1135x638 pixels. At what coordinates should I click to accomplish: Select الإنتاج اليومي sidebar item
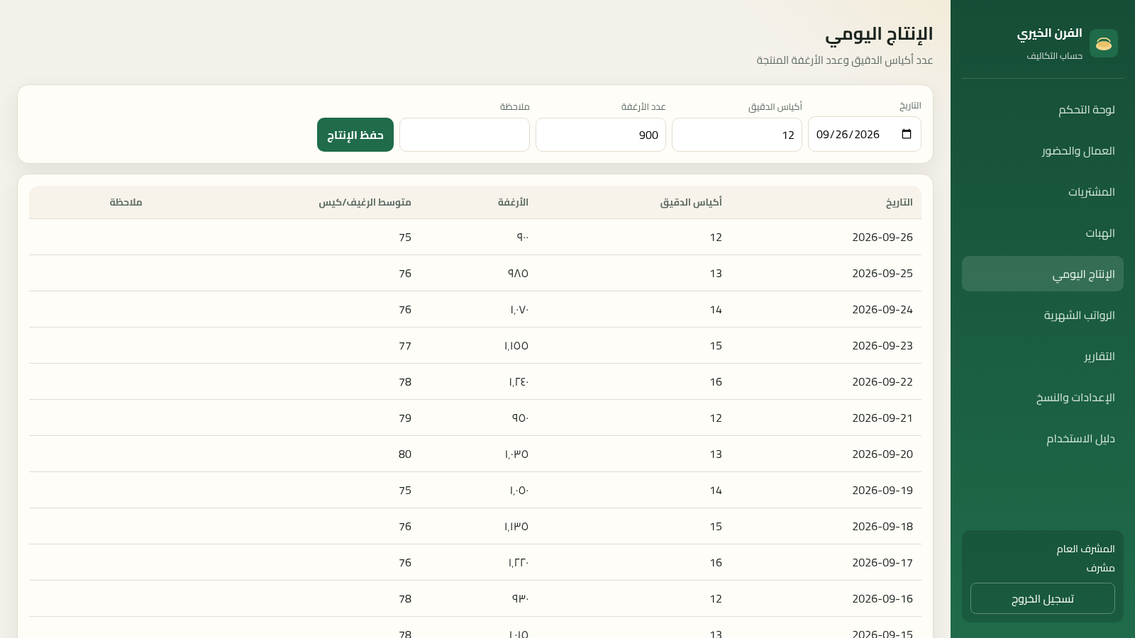[x=1043, y=274]
